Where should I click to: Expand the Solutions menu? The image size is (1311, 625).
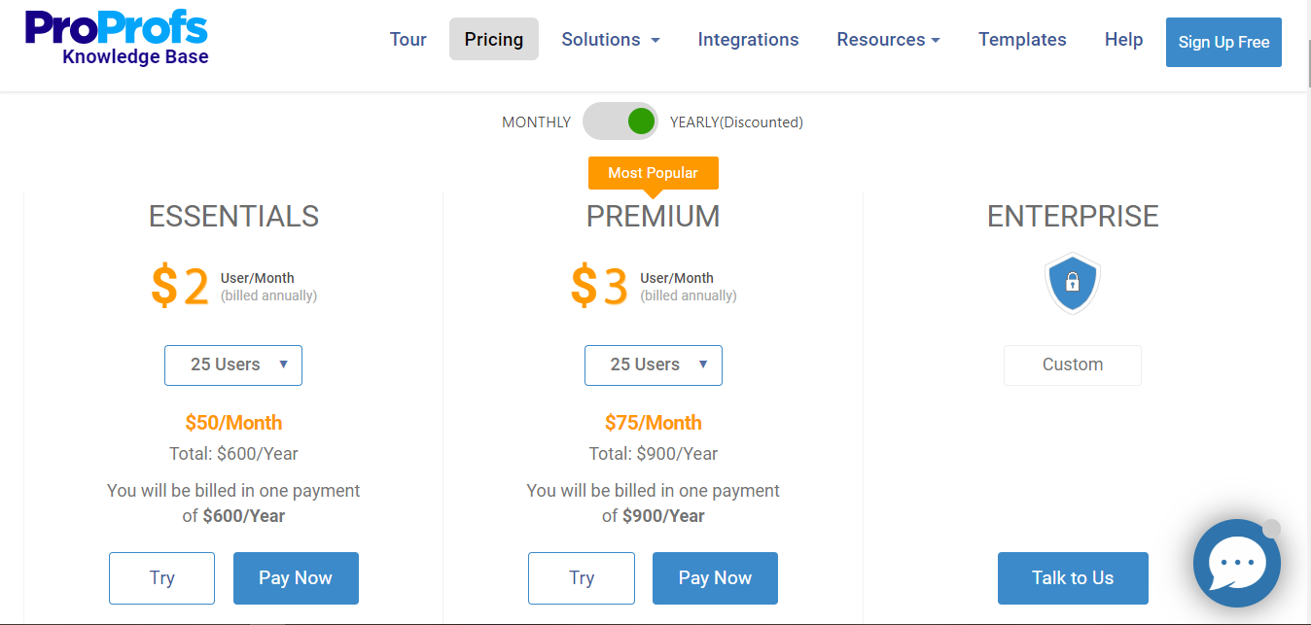pos(611,40)
